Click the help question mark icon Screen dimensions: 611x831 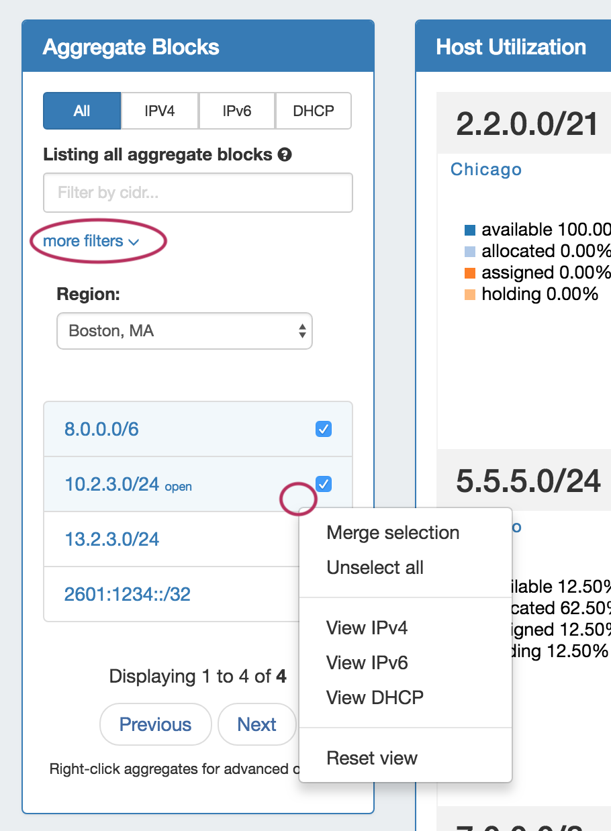point(285,155)
